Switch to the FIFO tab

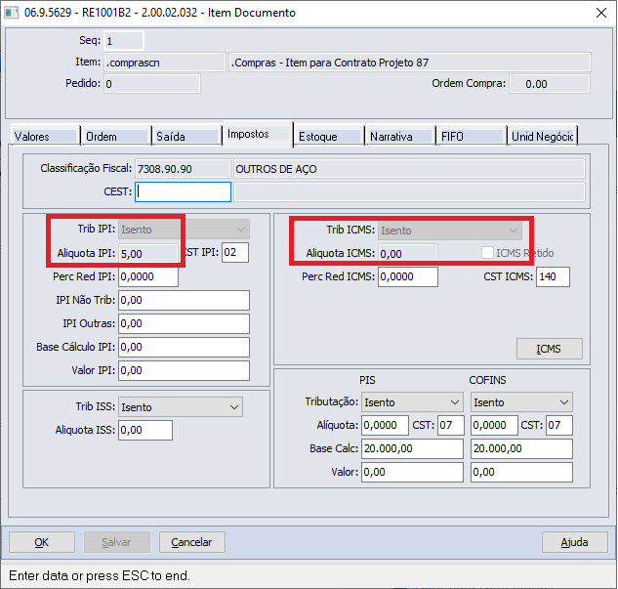472,137
